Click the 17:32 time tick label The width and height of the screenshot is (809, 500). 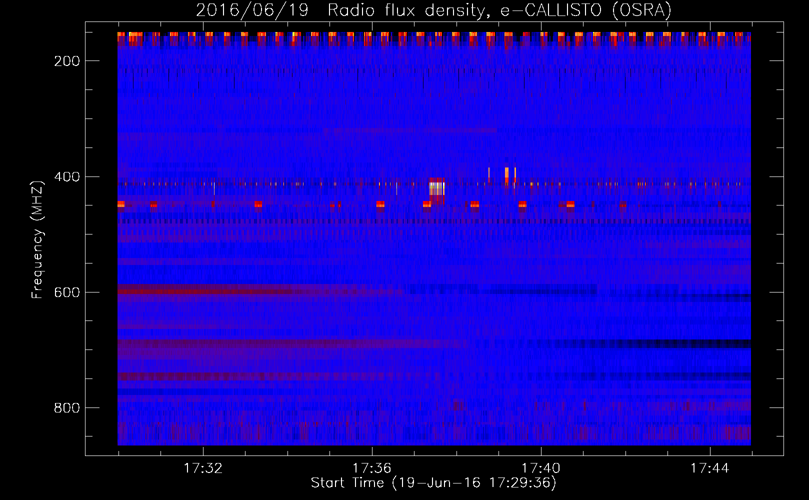(x=203, y=468)
